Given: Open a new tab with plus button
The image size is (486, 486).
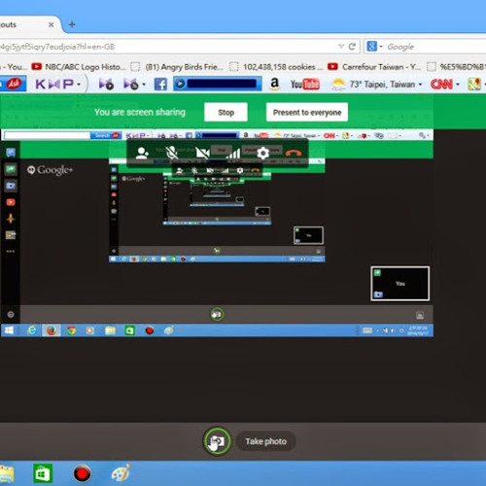Looking at the screenshot, I should [x=72, y=24].
